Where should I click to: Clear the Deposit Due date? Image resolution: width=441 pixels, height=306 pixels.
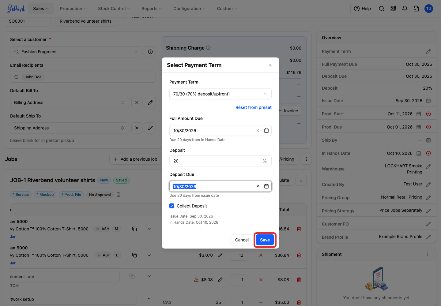[258, 186]
